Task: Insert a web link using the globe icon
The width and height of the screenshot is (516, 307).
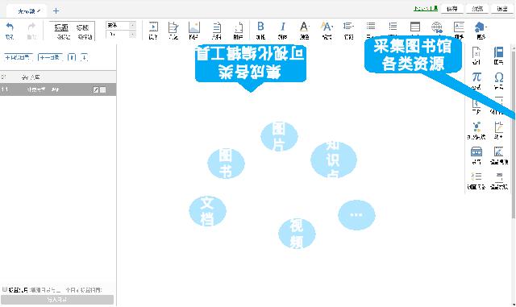Action: pos(437,27)
